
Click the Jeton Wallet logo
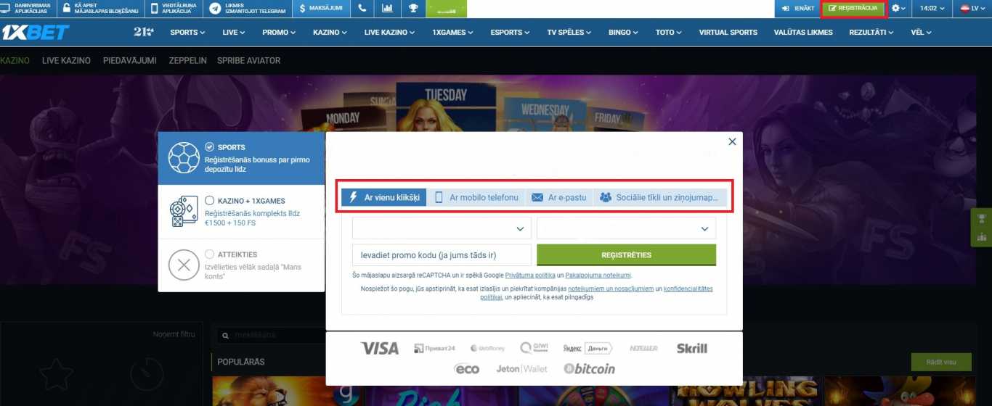point(521,369)
